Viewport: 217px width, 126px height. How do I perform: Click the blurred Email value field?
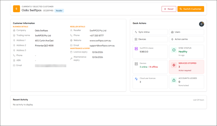click(x=51, y=66)
